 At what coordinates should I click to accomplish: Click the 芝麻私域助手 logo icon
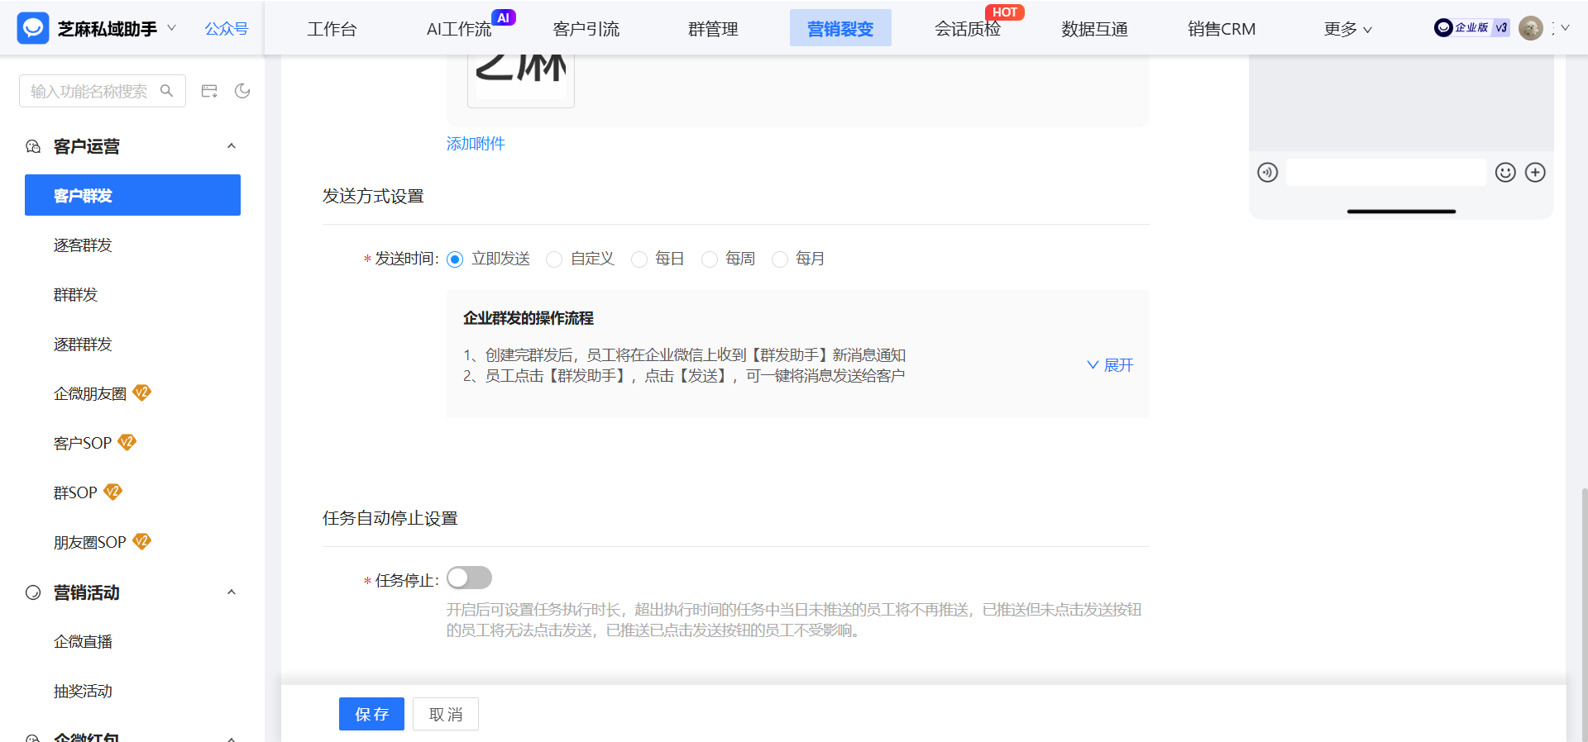[x=33, y=28]
